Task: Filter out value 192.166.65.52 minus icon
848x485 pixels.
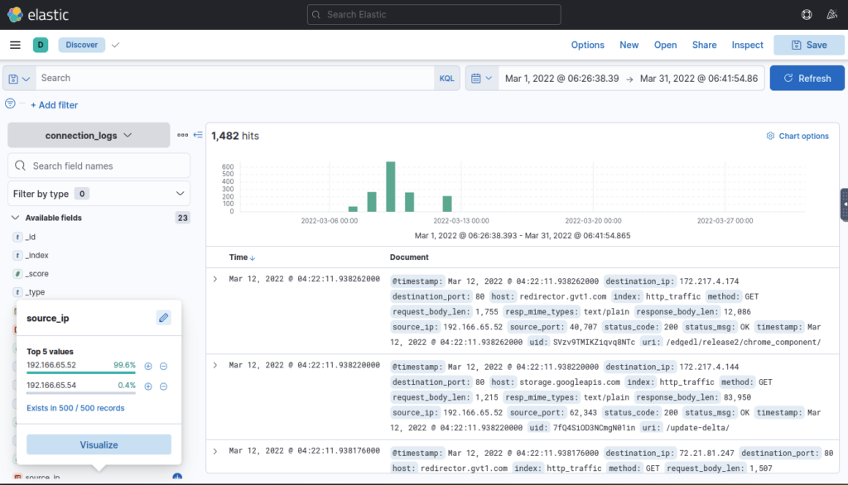Action: 163,366
